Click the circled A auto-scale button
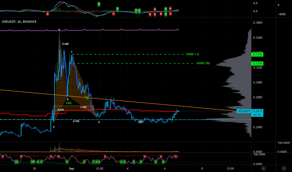 (263, 169)
